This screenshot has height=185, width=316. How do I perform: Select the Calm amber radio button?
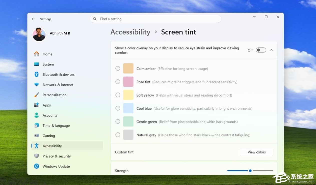click(x=118, y=68)
